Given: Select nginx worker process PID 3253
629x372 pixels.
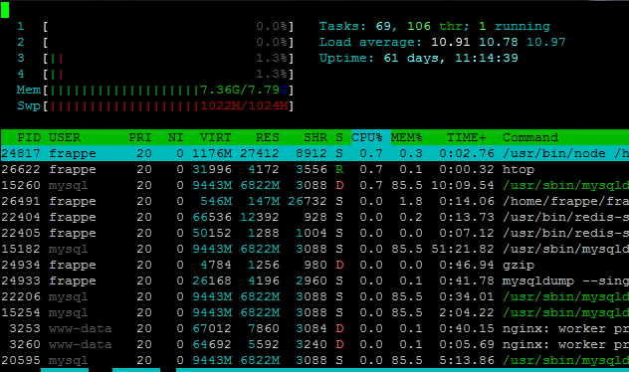Looking at the screenshot, I should click(x=314, y=328).
